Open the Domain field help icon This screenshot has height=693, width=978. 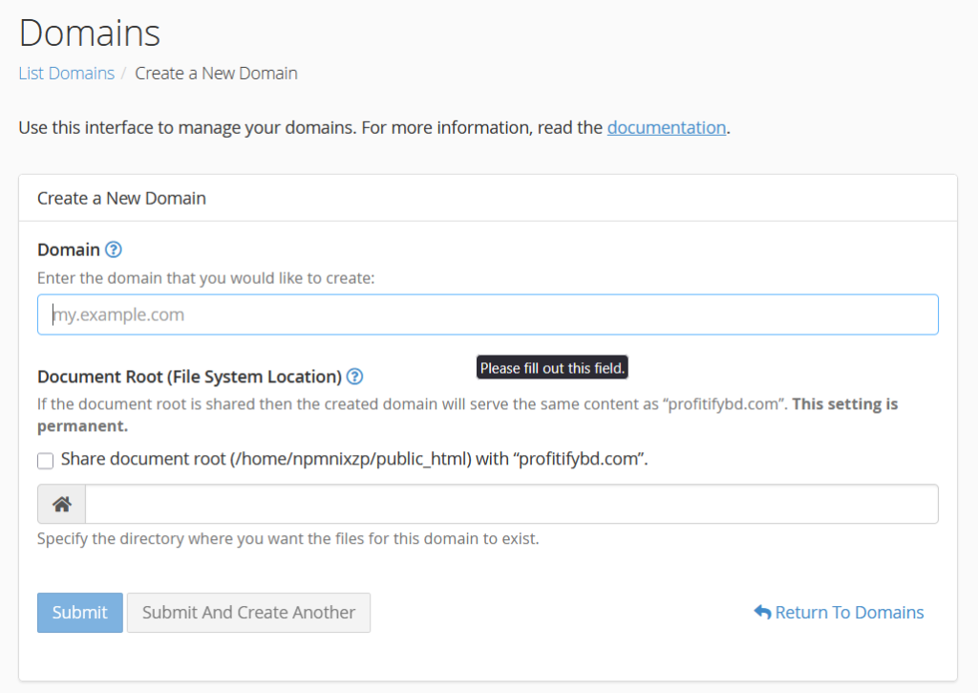point(113,249)
